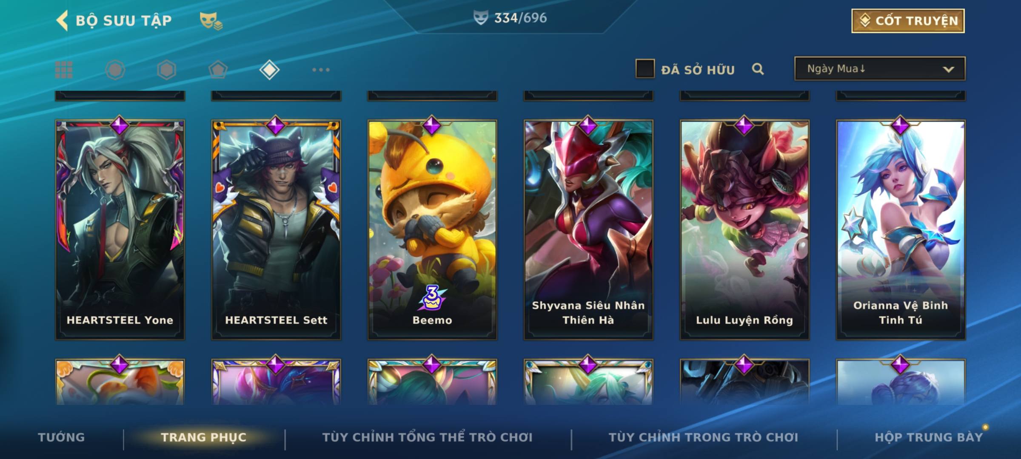Click the search magnifier icon

[758, 69]
